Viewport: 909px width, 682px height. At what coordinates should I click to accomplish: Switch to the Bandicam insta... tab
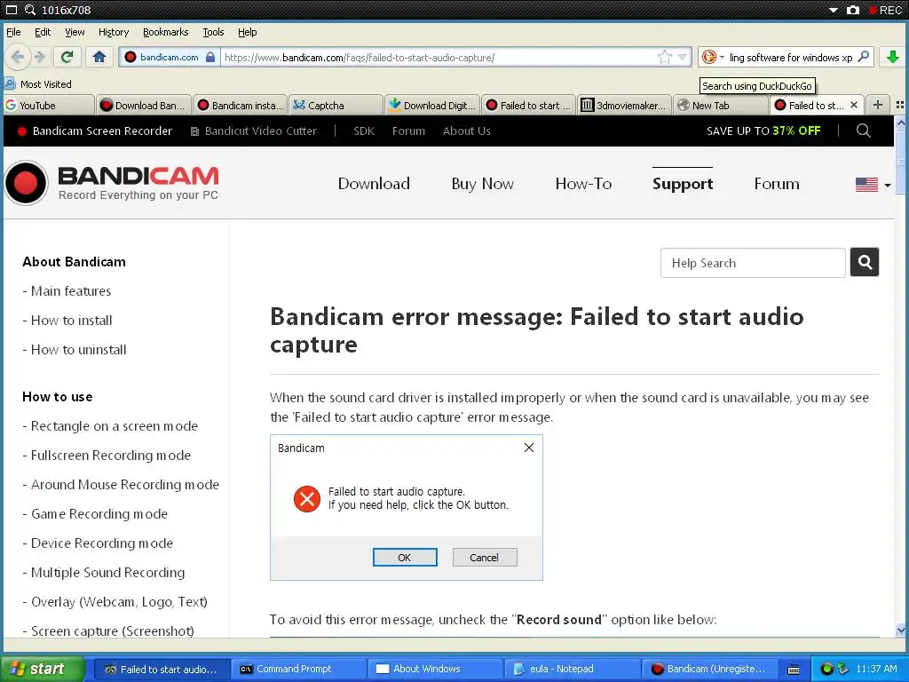pyautogui.click(x=241, y=105)
